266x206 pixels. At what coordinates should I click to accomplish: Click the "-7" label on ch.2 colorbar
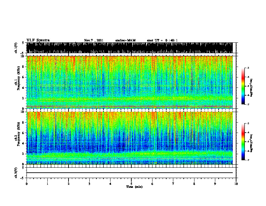(248, 160)
